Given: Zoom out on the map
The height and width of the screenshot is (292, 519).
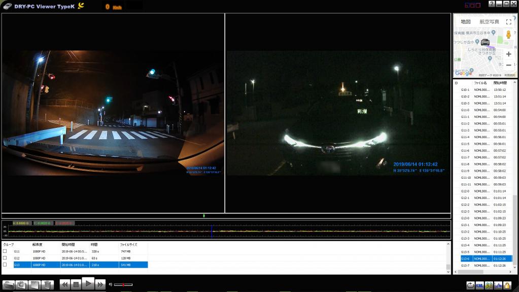Looking at the screenshot, I should pos(509,65).
